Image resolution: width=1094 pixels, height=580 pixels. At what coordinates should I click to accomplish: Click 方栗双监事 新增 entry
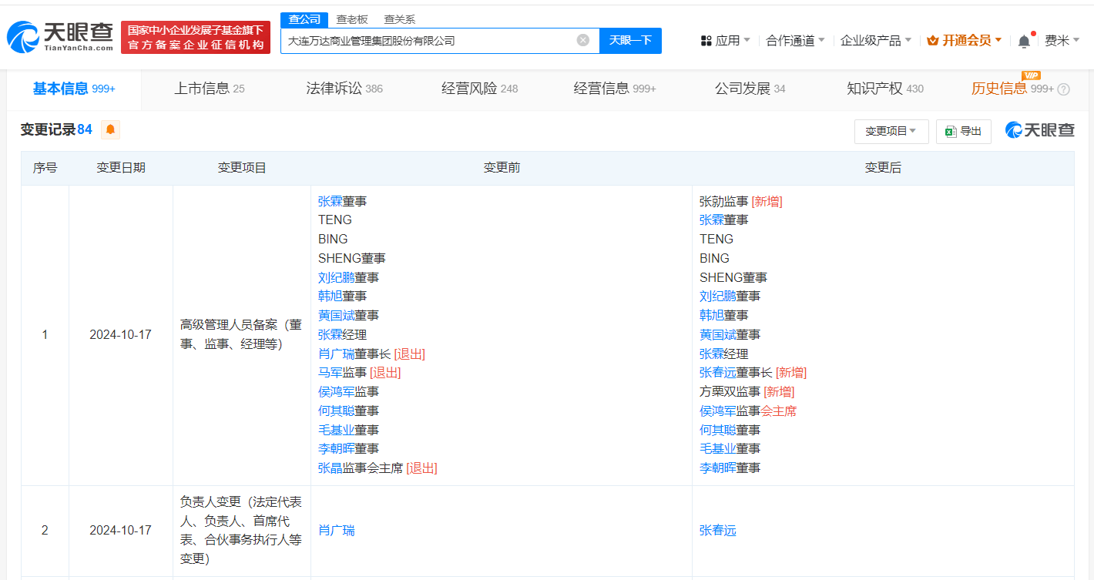pos(747,392)
